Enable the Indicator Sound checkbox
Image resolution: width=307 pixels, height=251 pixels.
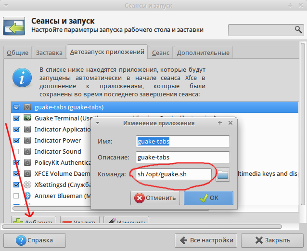click(x=16, y=151)
